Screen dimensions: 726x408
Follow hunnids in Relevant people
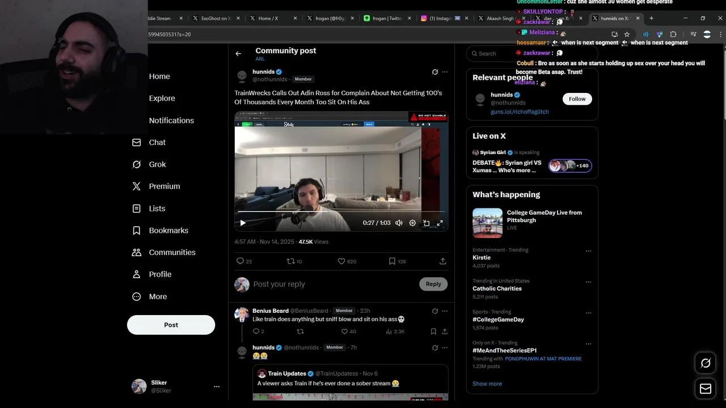click(577, 99)
